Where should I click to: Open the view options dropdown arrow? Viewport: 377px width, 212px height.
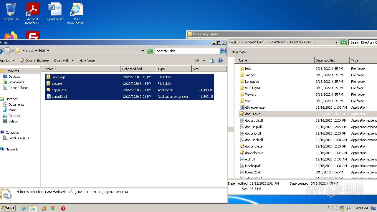204,61
